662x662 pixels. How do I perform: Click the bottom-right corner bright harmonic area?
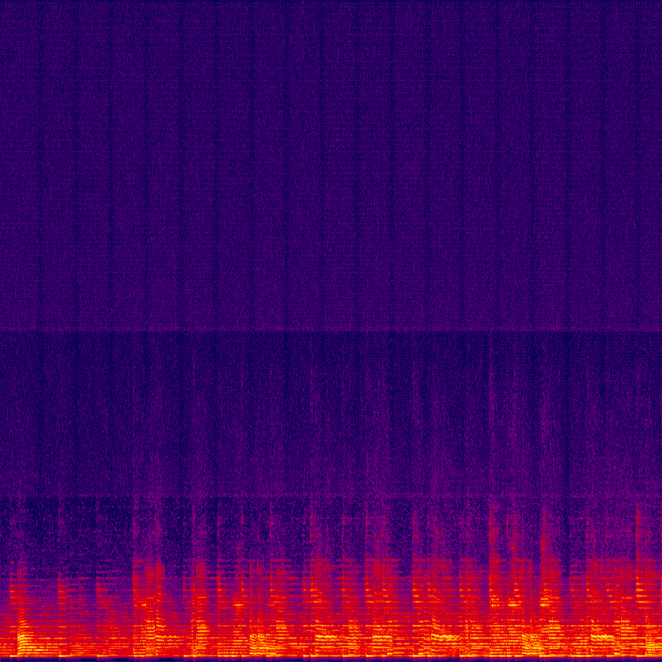tap(646, 640)
